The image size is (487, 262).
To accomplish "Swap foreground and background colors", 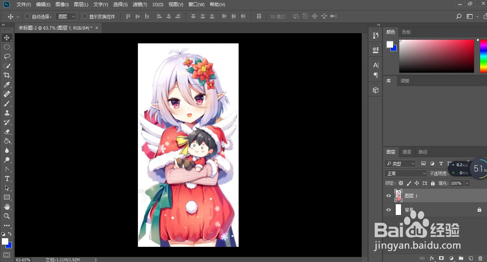I will pyautogui.click(x=10, y=234).
